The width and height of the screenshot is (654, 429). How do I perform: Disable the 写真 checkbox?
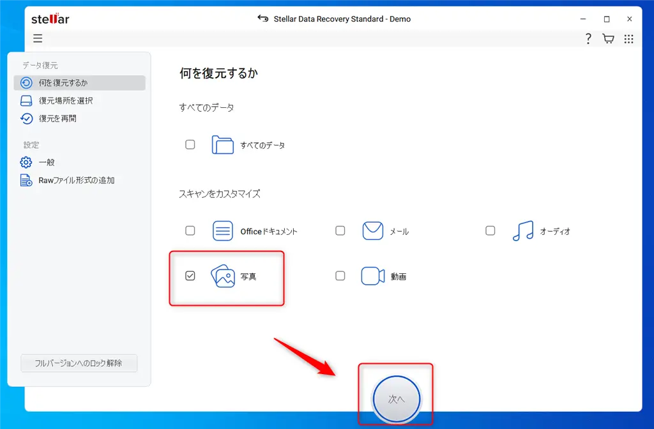pos(190,276)
